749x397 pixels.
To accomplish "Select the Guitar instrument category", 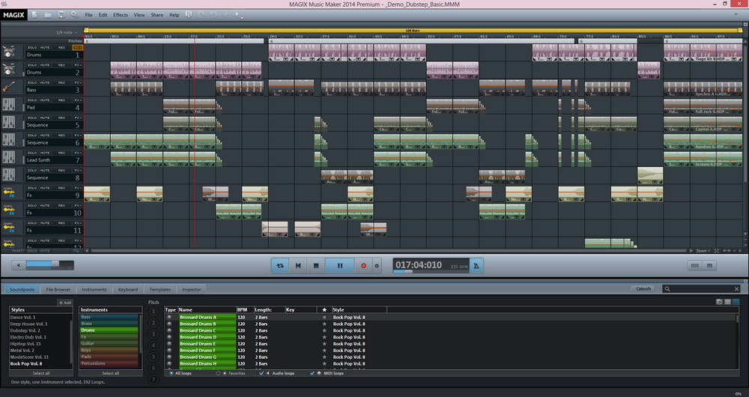I will point(109,344).
